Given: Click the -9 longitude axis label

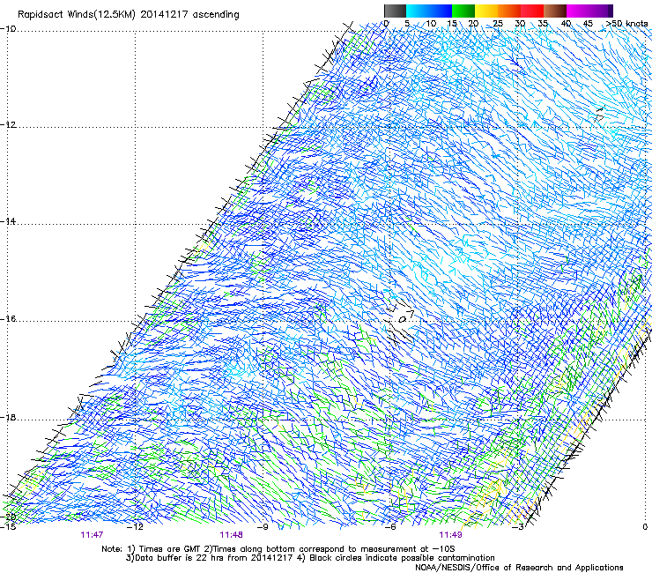Looking at the screenshot, I should pyautogui.click(x=263, y=526).
